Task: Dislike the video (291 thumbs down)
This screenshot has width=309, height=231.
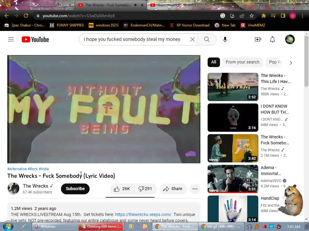Action: (145, 189)
